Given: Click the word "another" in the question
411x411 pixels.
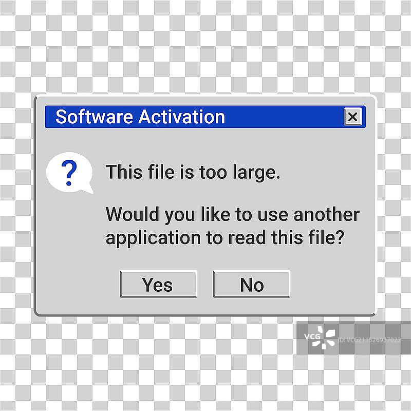Looking at the screenshot, I should click(326, 214).
